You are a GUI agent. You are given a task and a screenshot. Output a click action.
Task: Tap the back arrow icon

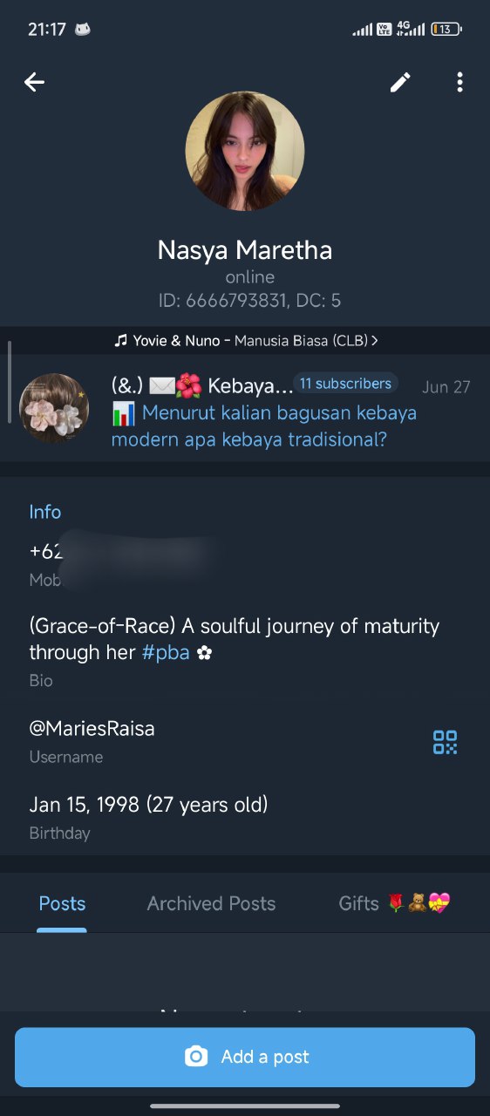click(34, 82)
